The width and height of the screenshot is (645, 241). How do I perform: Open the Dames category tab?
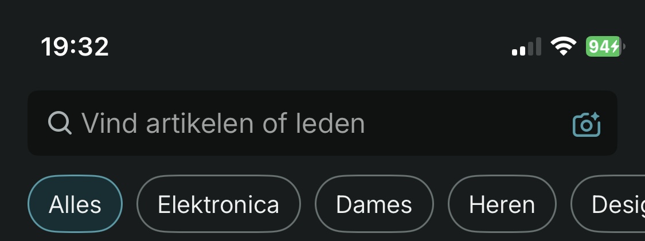coord(374,204)
